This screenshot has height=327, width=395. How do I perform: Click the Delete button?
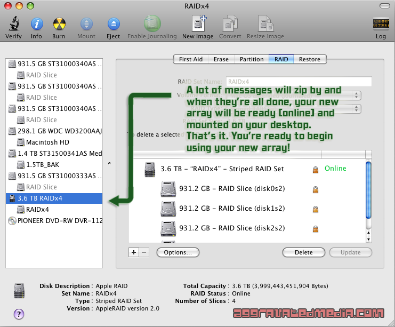click(x=304, y=252)
